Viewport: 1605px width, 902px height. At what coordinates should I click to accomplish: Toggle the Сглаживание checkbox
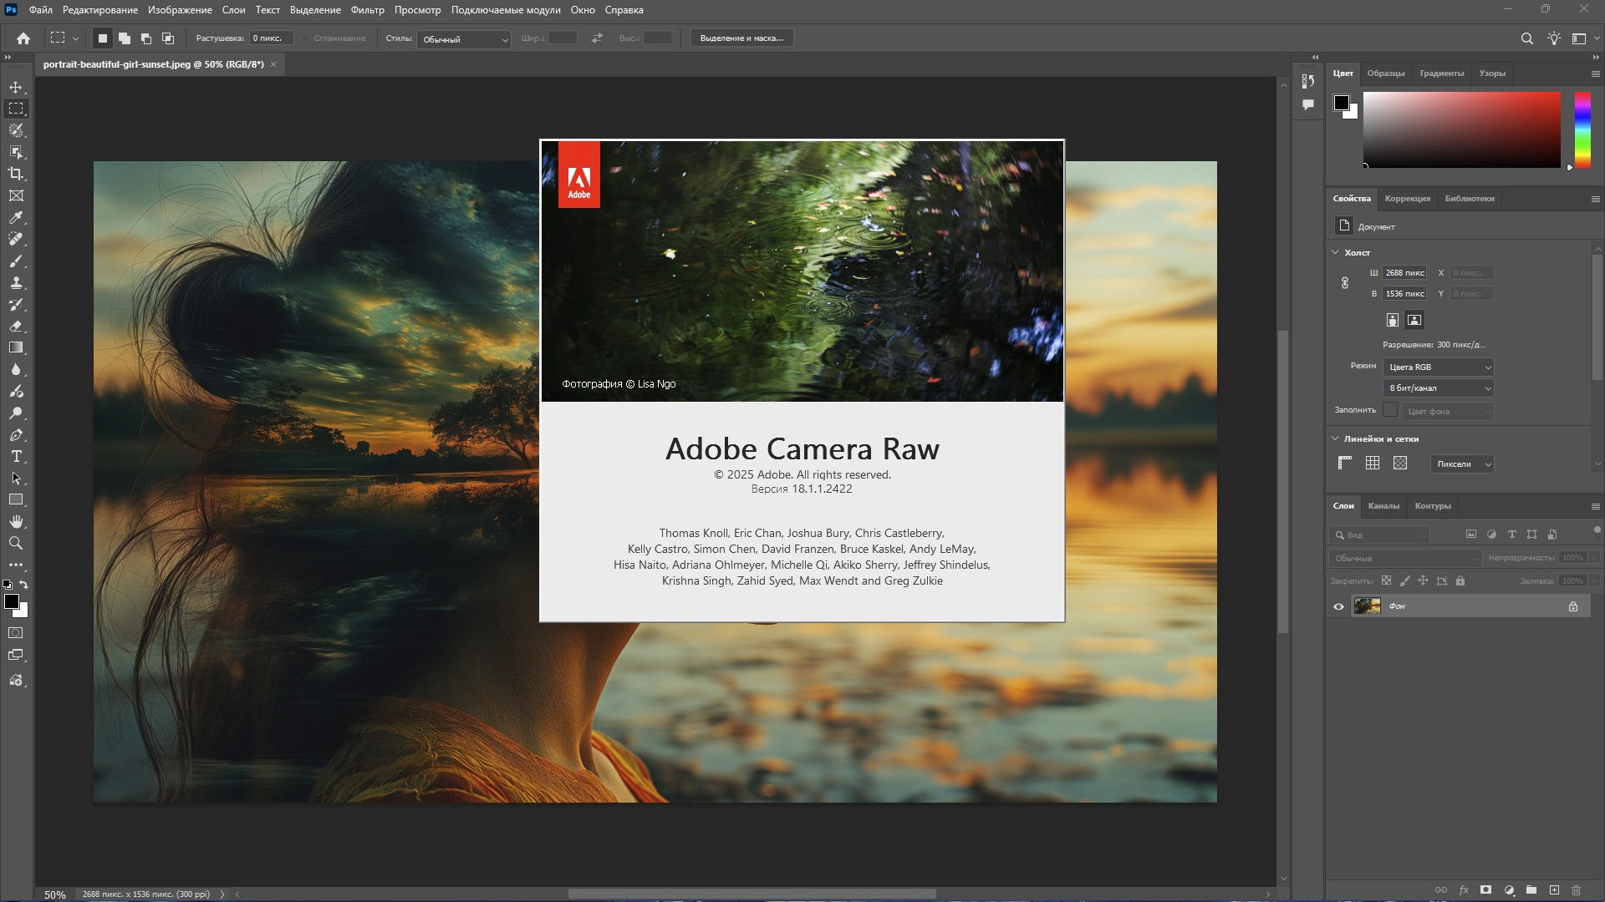point(306,38)
